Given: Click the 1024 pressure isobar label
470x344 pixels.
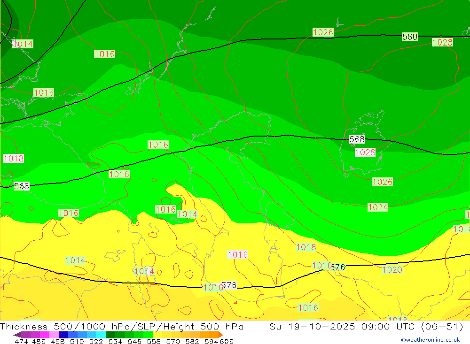Looking at the screenshot, I should 378,207.
